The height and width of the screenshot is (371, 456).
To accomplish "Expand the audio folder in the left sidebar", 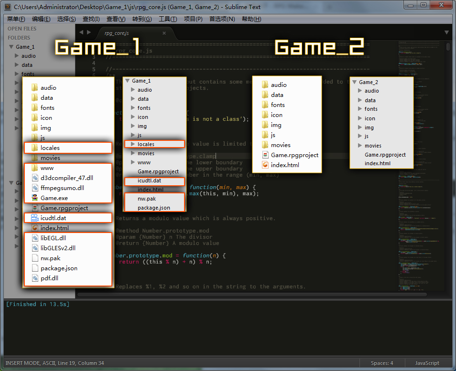I will point(17,56).
